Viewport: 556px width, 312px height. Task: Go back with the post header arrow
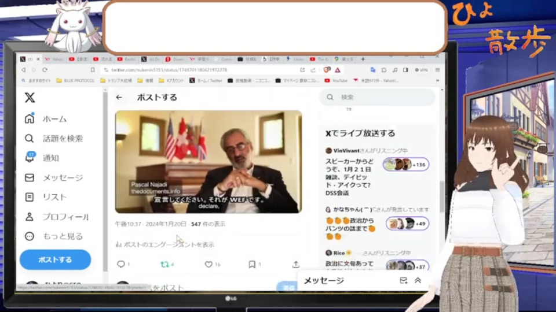(119, 97)
